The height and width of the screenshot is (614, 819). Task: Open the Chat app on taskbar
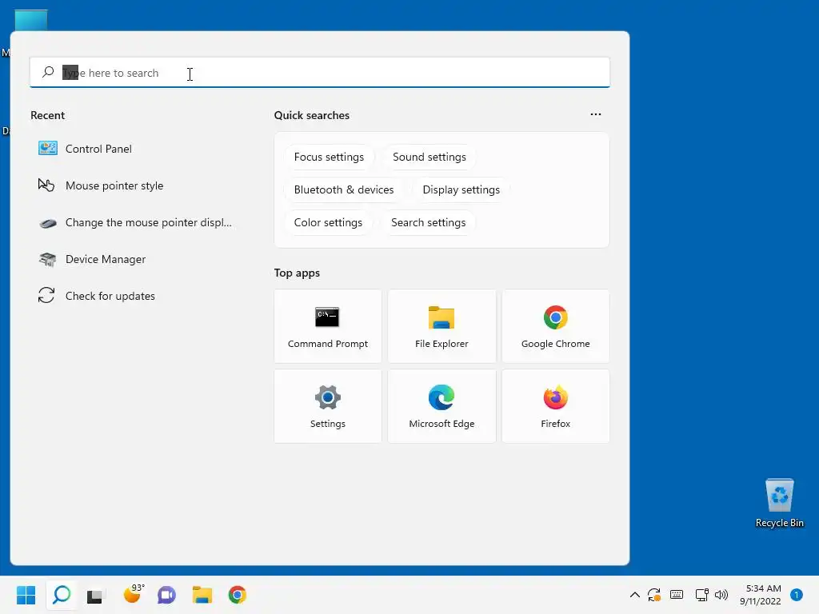(x=166, y=595)
